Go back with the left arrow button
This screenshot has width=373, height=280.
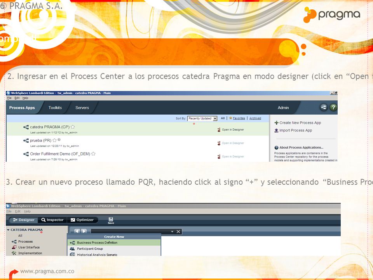pos(77,231)
